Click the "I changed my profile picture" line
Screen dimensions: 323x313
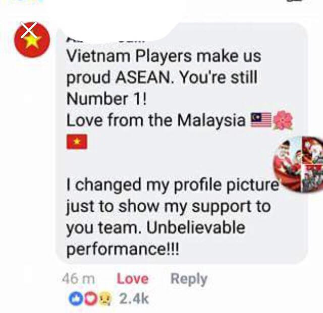tap(173, 185)
